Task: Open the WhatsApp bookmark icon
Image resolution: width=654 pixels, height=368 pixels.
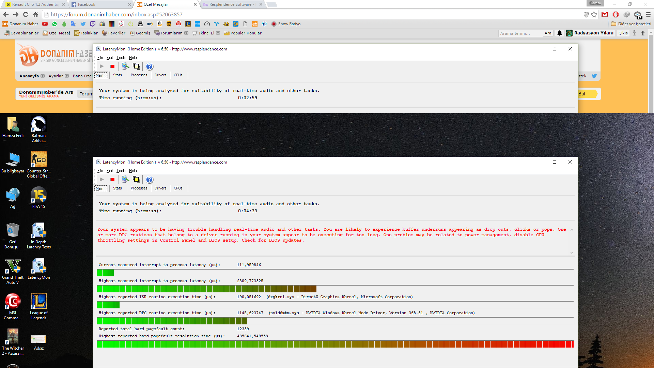Action: pos(54,24)
